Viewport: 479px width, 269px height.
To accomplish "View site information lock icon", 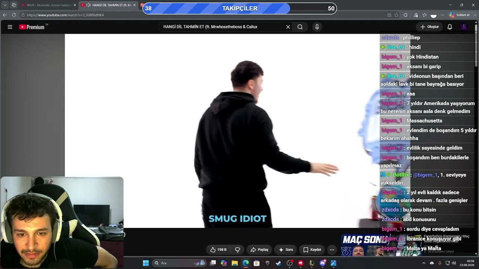I will [23, 15].
